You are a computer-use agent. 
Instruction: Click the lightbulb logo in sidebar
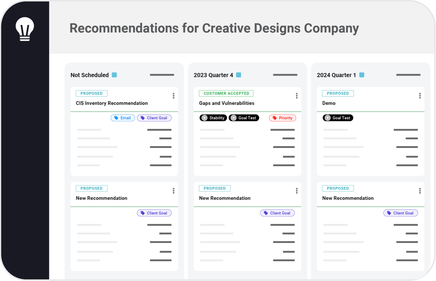[25, 29]
